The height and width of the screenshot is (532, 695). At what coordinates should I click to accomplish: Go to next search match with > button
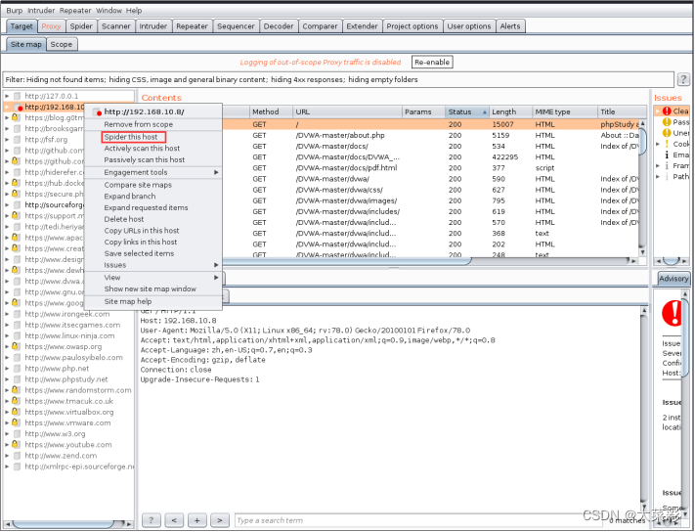(220, 520)
